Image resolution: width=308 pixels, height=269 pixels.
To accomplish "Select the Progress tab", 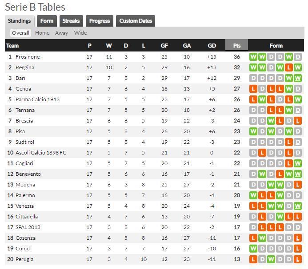I will click(x=100, y=21).
